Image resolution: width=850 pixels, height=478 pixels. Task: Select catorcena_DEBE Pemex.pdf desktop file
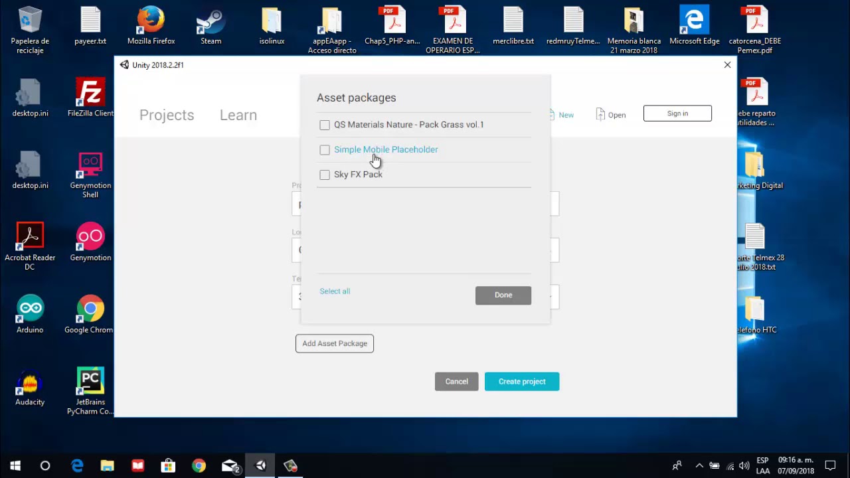pyautogui.click(x=754, y=31)
